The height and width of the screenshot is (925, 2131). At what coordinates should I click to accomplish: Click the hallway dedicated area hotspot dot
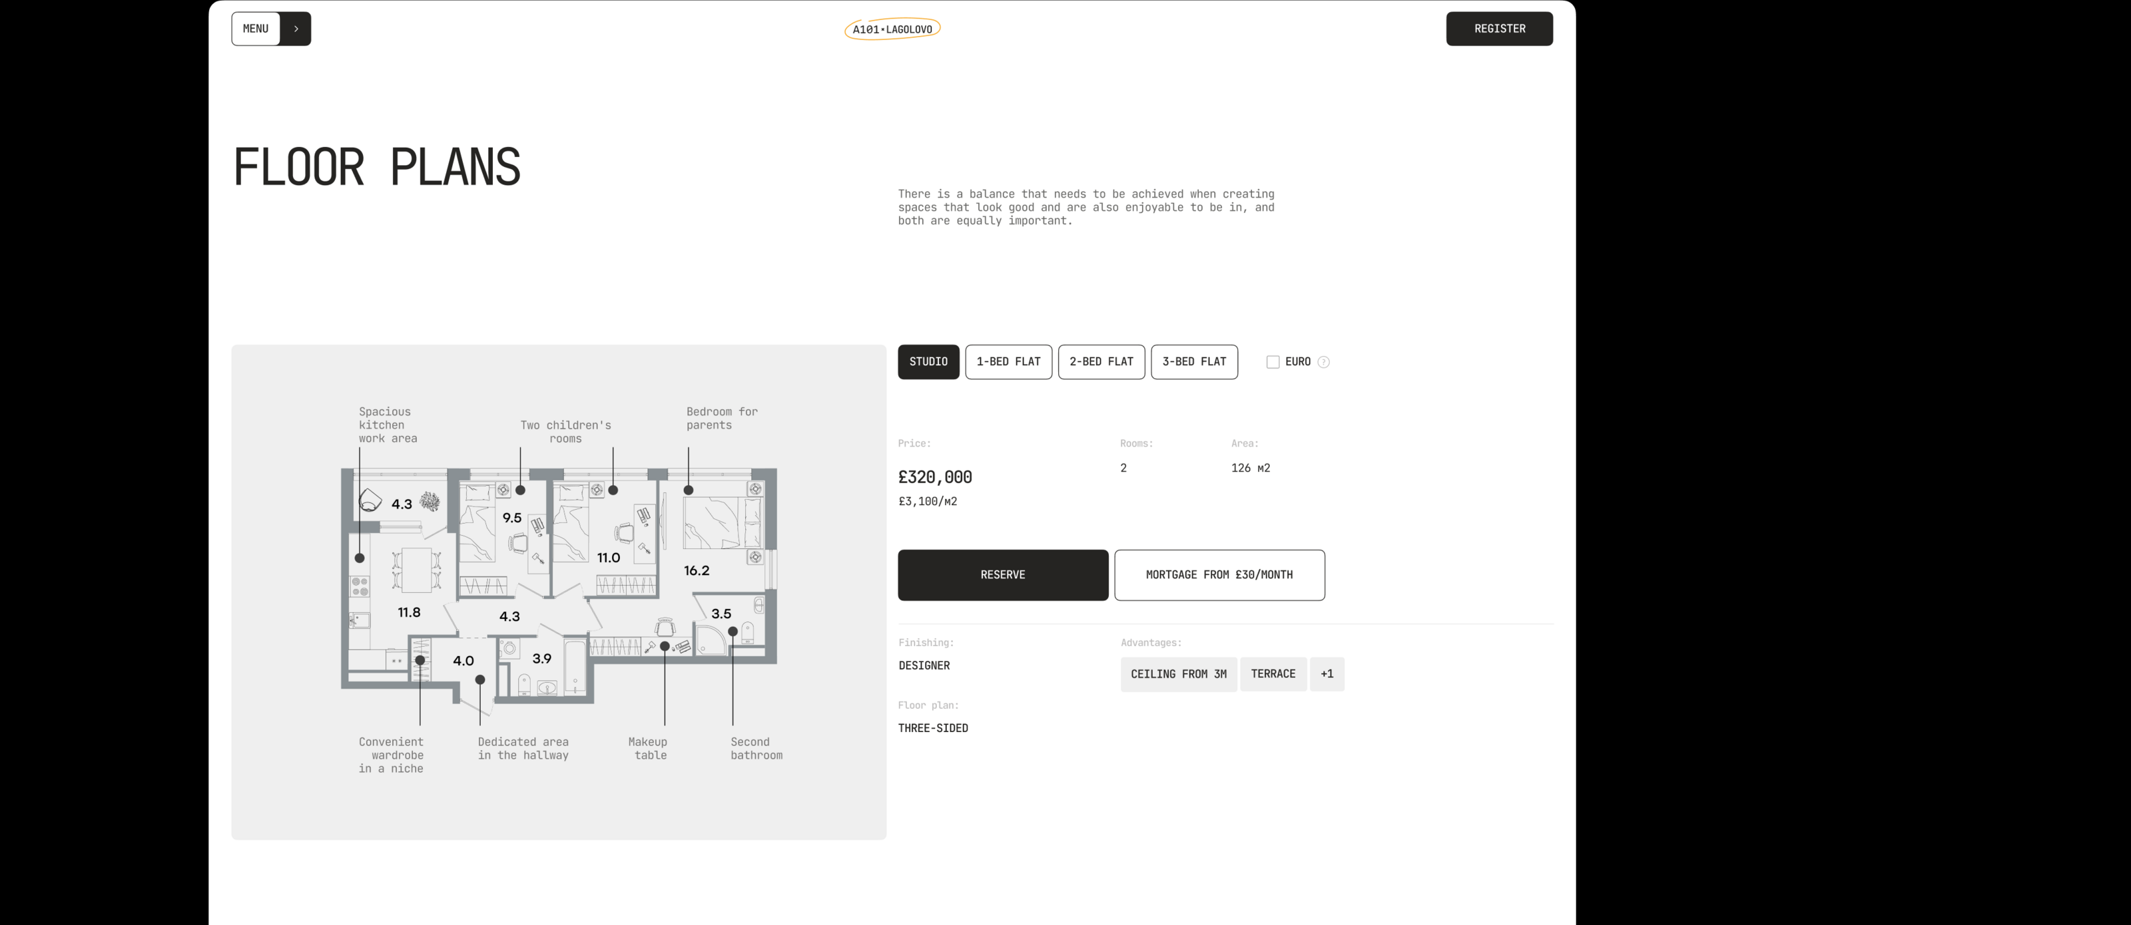pos(479,679)
